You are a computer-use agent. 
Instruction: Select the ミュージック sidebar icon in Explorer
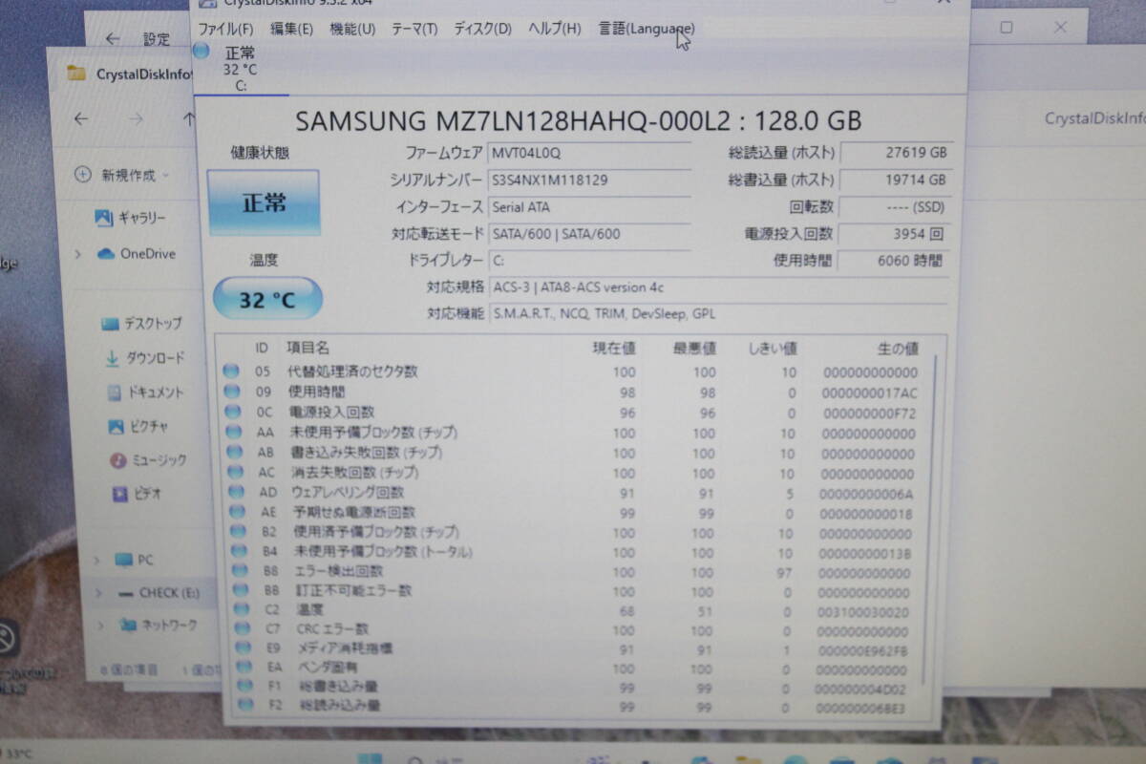tap(119, 459)
